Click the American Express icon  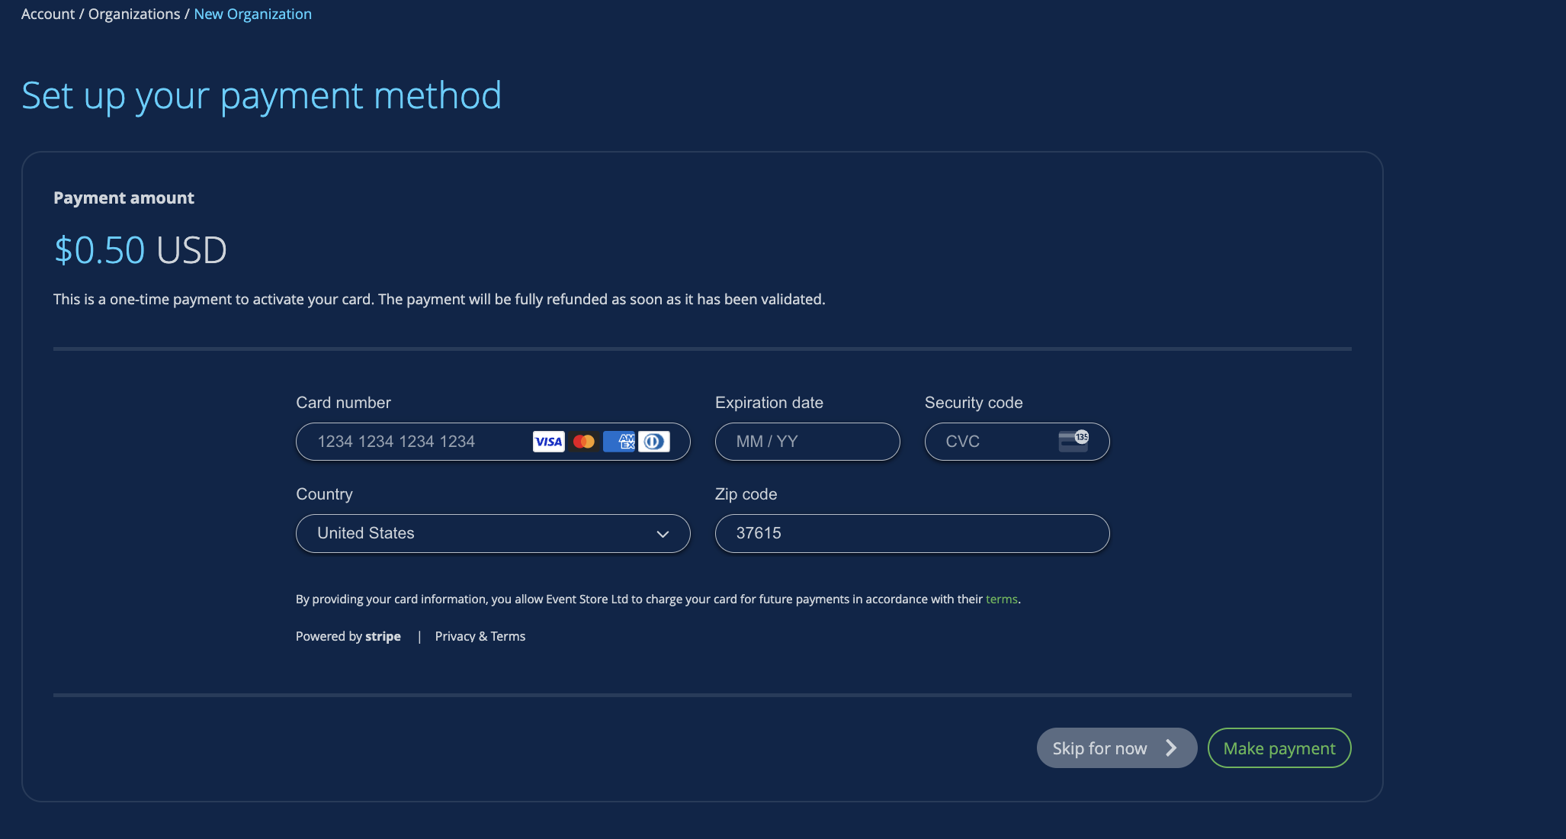tap(618, 440)
